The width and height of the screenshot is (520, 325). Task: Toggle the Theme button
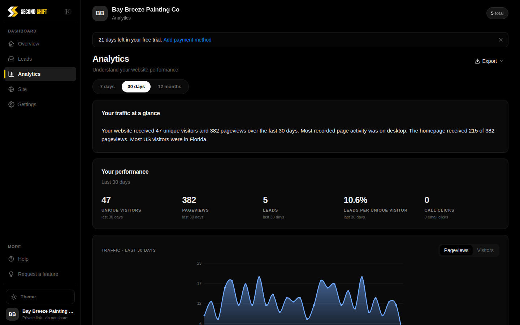coord(40,297)
